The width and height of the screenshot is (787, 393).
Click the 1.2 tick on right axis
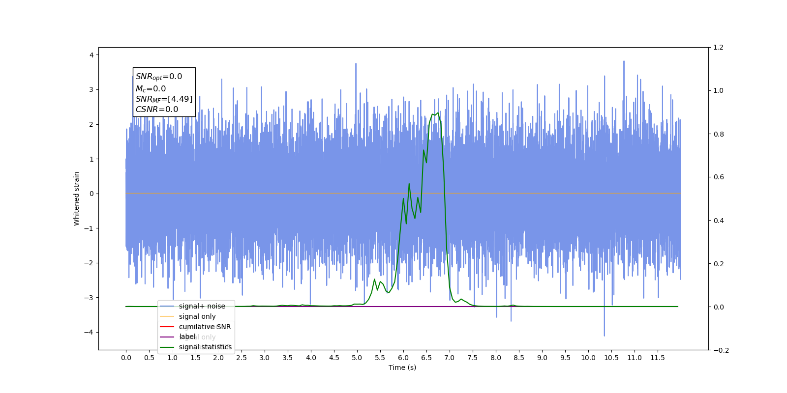(x=719, y=47)
